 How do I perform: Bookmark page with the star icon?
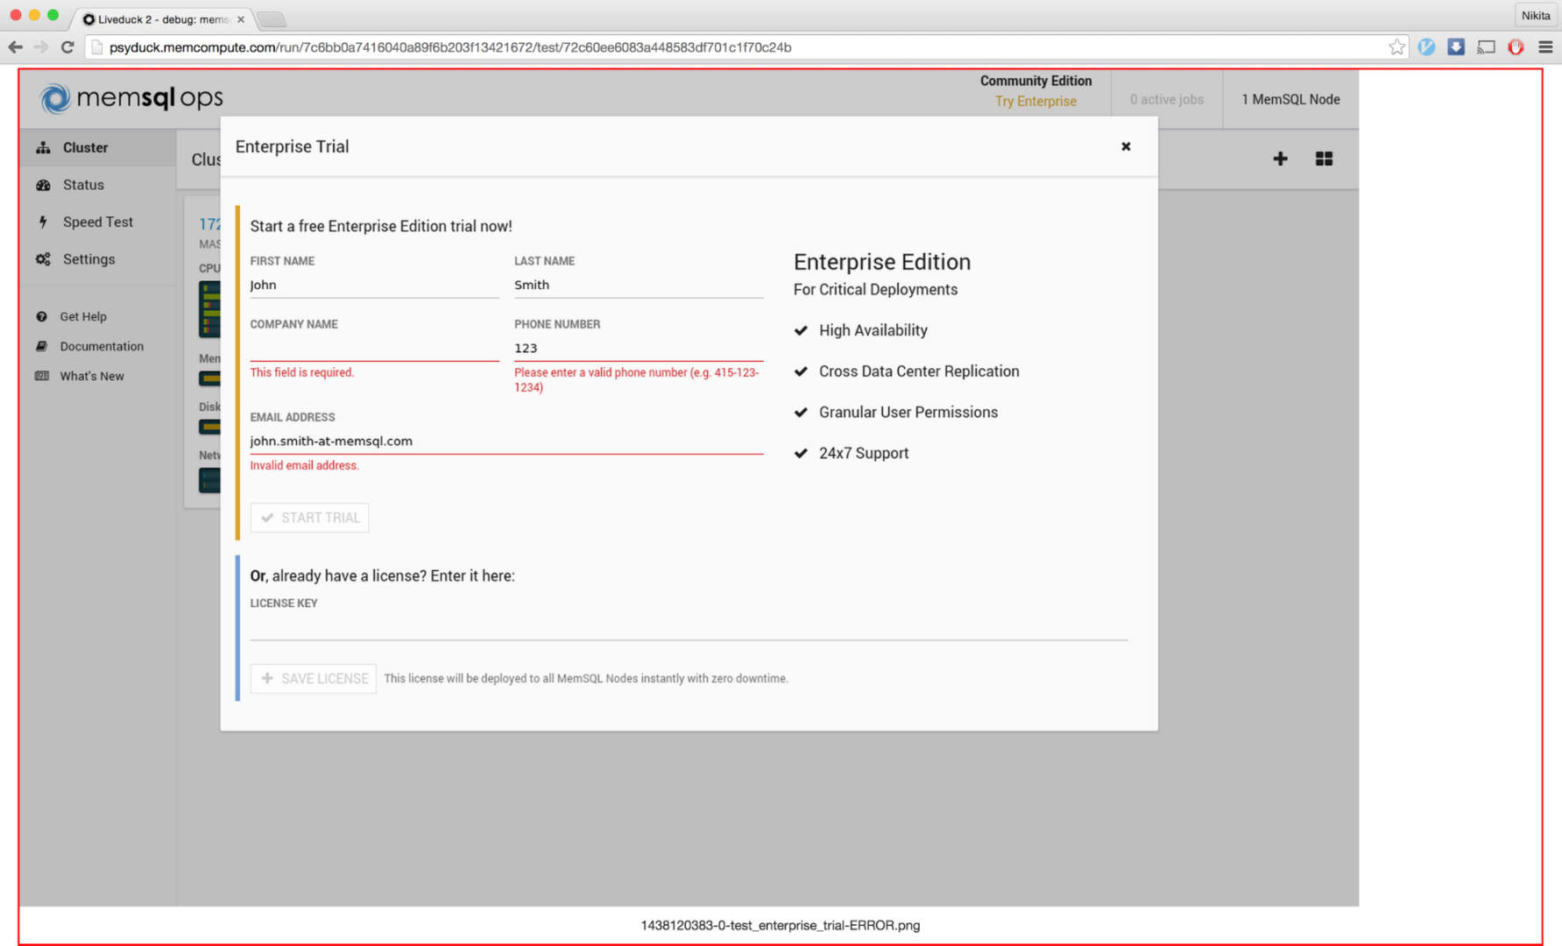coord(1396,47)
